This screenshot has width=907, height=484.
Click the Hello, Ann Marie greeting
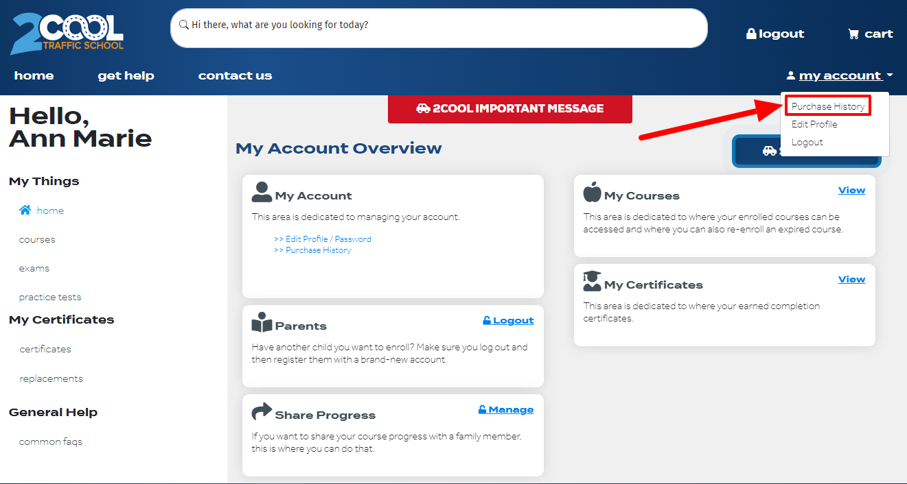pyautogui.click(x=80, y=127)
